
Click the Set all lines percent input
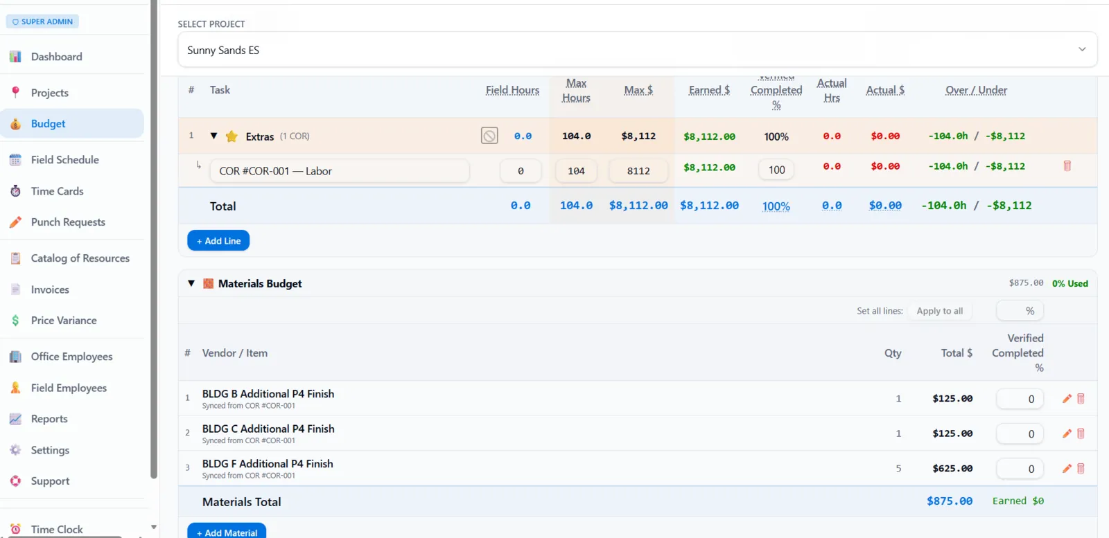click(x=1020, y=311)
